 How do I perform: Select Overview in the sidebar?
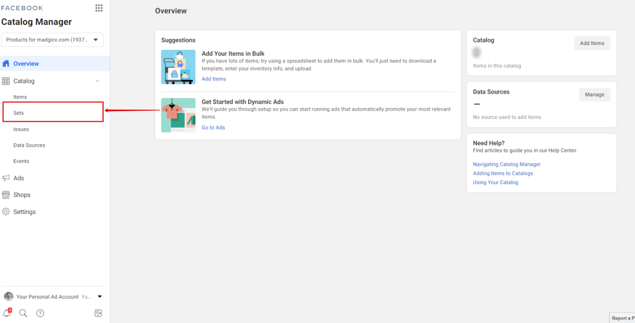point(55,63)
